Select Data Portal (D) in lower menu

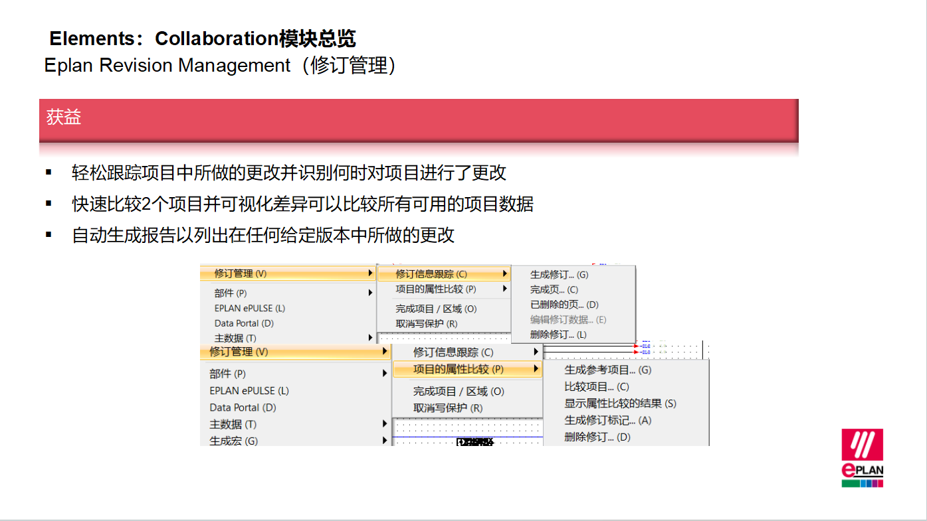pyautogui.click(x=243, y=408)
